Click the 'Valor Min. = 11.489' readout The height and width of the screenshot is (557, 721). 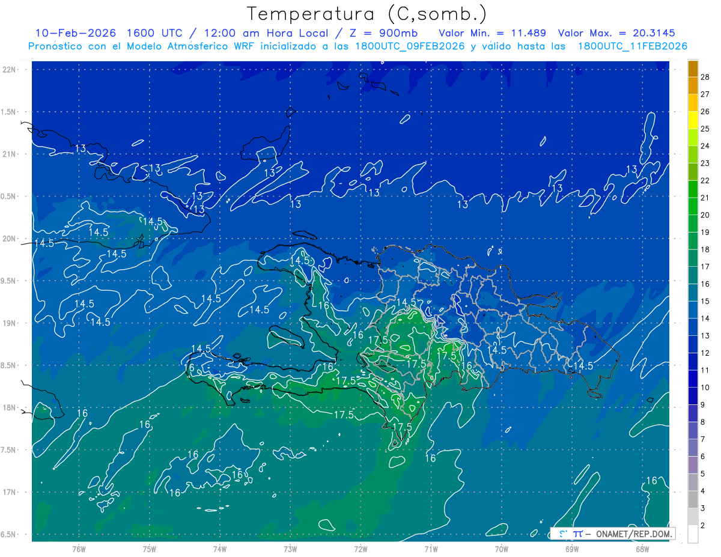(493, 33)
